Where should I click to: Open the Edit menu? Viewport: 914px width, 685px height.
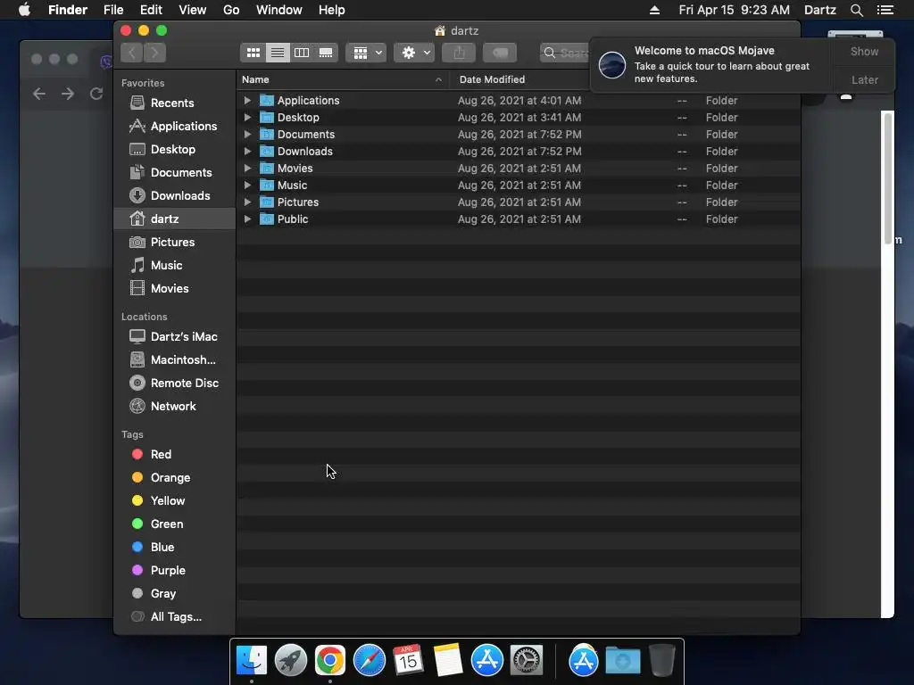click(151, 10)
